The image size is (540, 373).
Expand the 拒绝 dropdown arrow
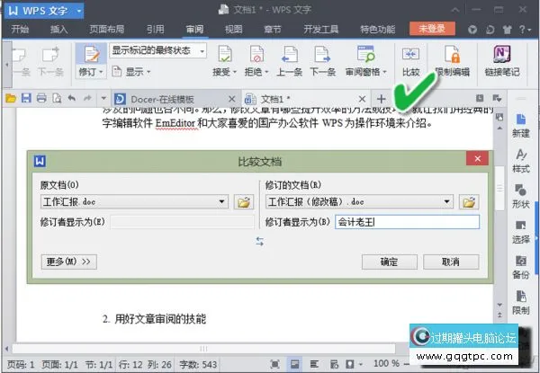point(266,72)
